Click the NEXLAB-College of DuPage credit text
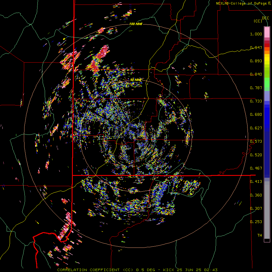 click(x=241, y=3)
